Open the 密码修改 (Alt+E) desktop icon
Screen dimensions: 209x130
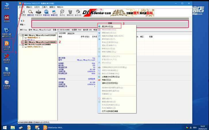pos(7,58)
